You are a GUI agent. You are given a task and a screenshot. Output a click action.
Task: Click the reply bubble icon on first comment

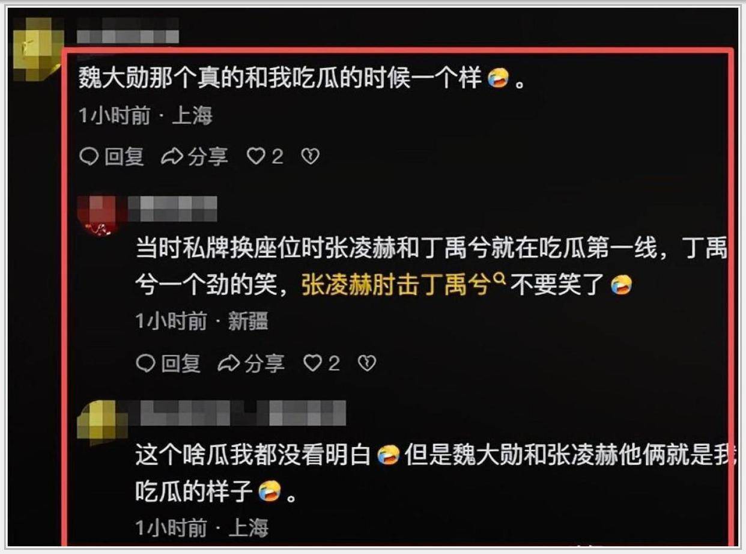(89, 157)
